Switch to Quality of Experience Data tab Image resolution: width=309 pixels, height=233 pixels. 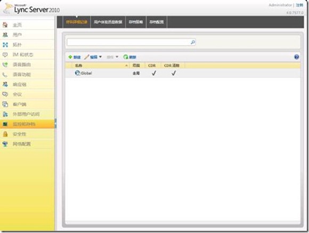(108, 22)
